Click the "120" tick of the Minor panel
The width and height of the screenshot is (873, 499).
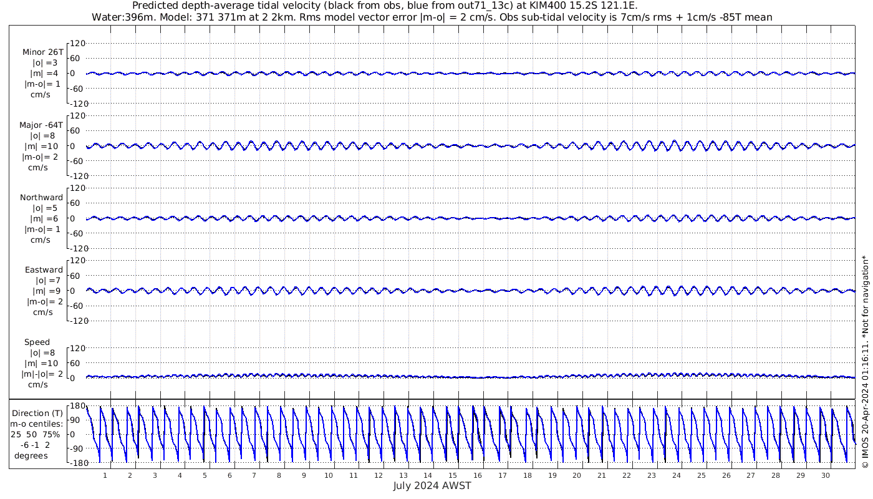click(77, 44)
